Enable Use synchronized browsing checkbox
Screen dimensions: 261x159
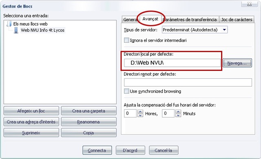point(126,91)
